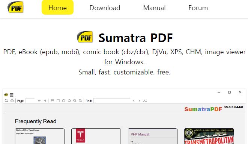Go to previous page with the left arrow
The height and width of the screenshot is (144, 248).
point(39,101)
